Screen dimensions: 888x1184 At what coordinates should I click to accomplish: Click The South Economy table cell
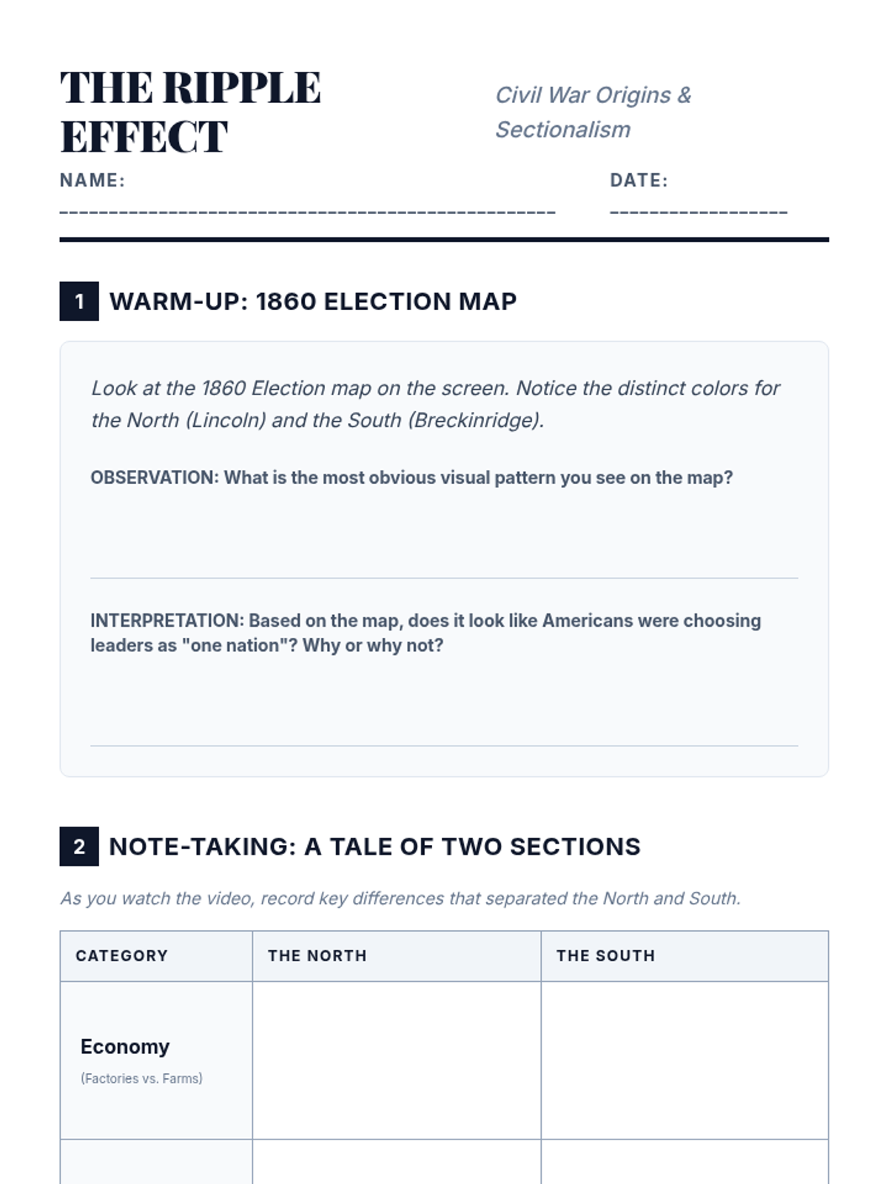(x=684, y=1060)
